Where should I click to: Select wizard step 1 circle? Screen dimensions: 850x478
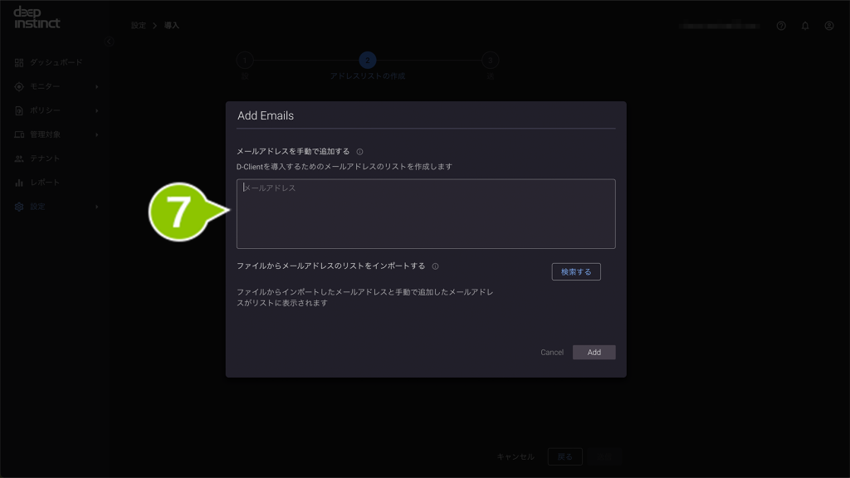coord(245,60)
